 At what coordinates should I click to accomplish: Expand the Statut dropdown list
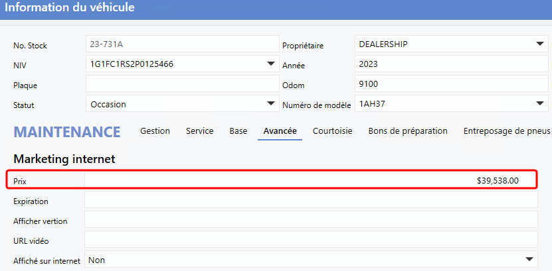coord(270,104)
